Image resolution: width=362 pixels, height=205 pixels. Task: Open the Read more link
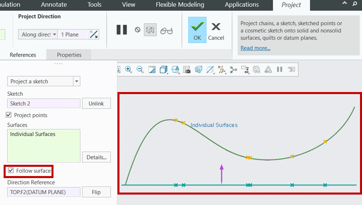pyautogui.click(x=255, y=48)
